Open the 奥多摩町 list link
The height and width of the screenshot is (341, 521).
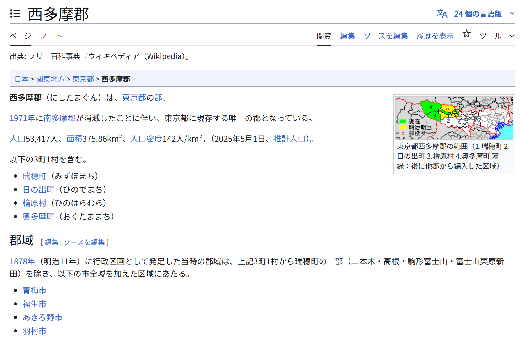(x=38, y=217)
